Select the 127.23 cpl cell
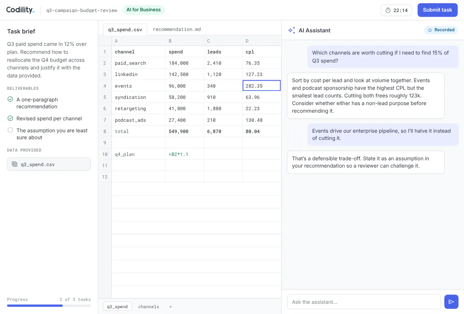464x314 pixels. pyautogui.click(x=262, y=74)
